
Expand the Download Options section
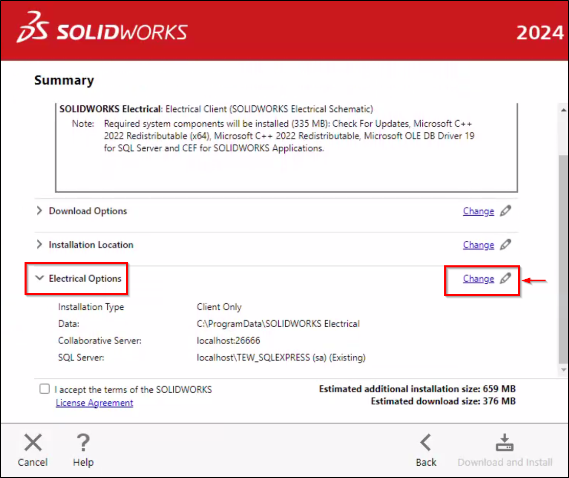pyautogui.click(x=39, y=211)
